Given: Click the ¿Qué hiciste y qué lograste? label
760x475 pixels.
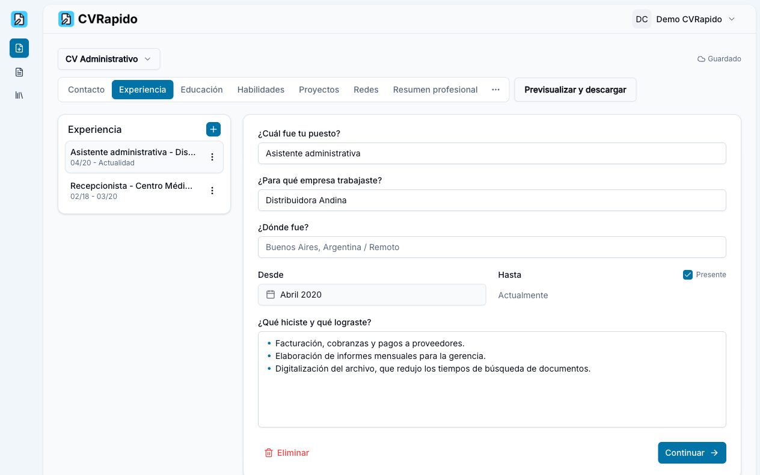Looking at the screenshot, I should 314,322.
